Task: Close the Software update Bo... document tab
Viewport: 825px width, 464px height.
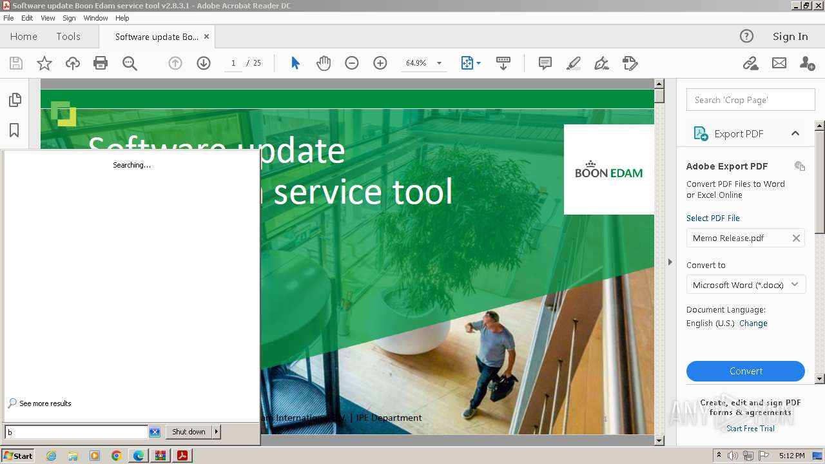Action: [206, 37]
